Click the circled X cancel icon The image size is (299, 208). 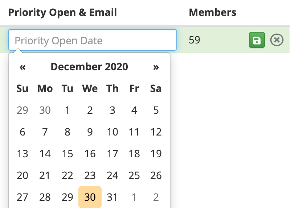pos(277,40)
